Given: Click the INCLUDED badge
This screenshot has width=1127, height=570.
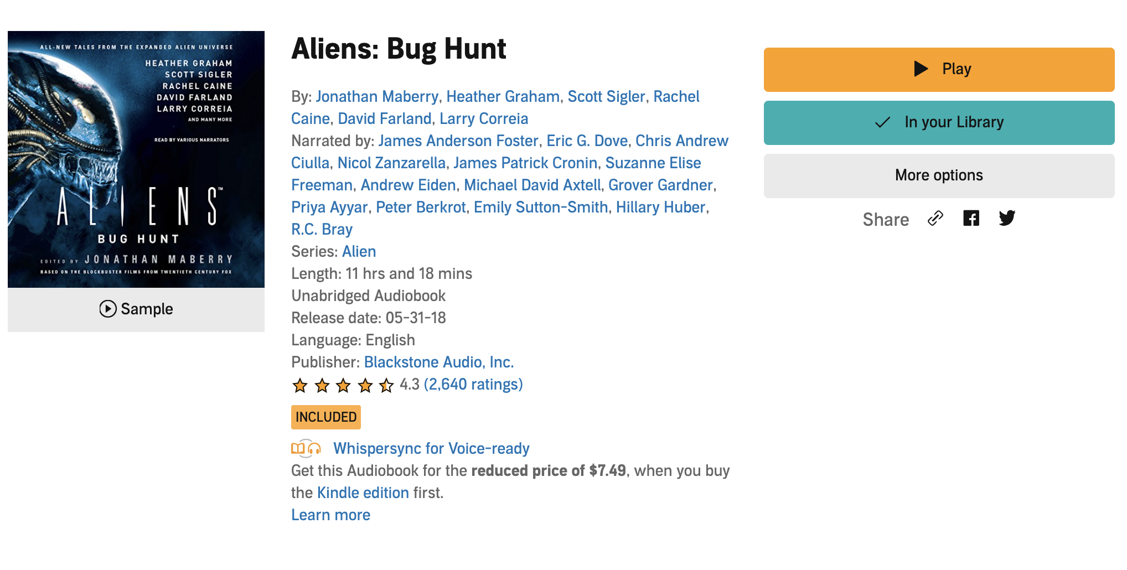Looking at the screenshot, I should point(326,417).
